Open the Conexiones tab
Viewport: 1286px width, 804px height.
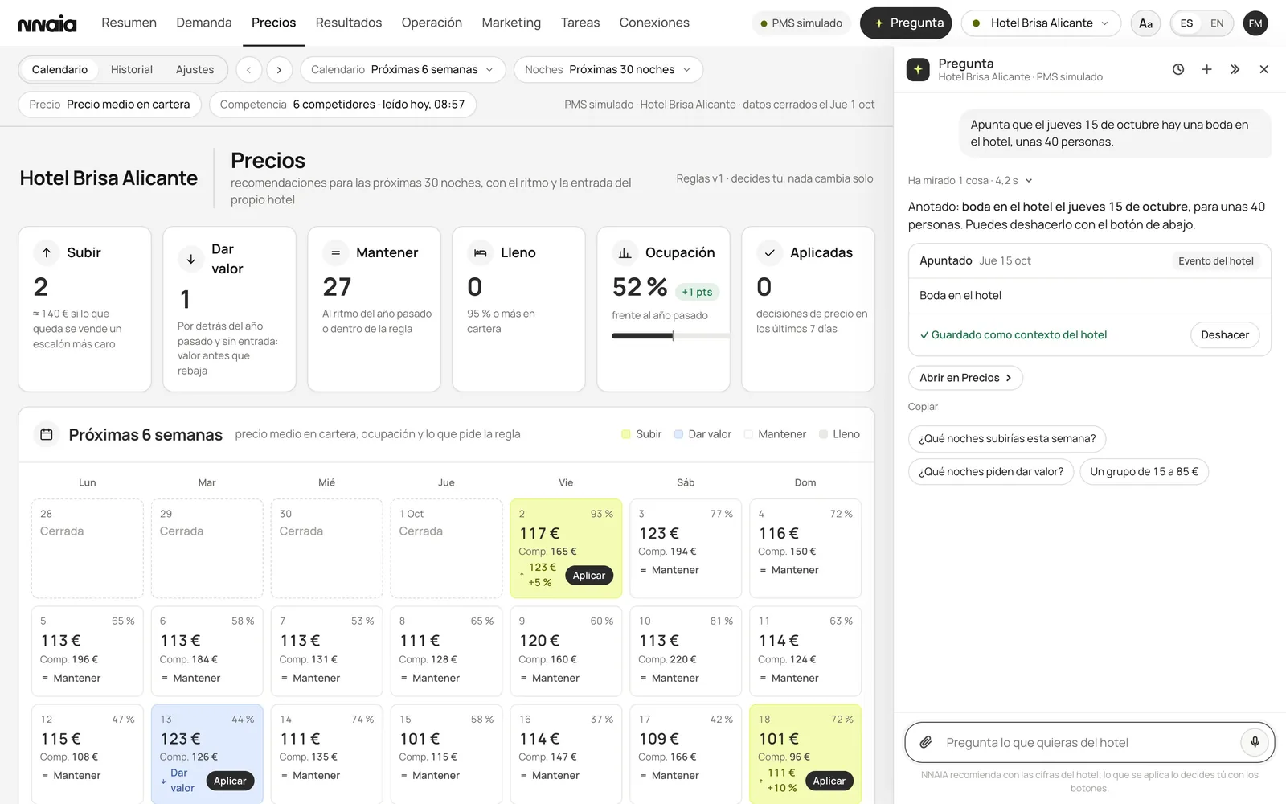(654, 23)
